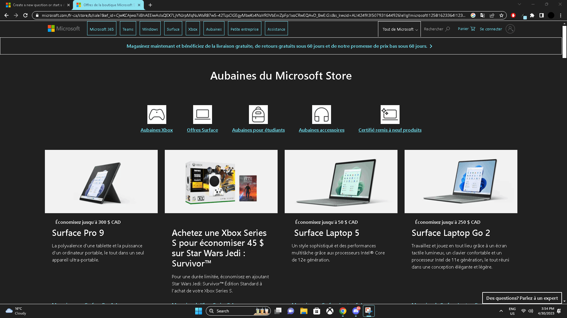Open the Chrome three-dot menu
The width and height of the screenshot is (567, 318).
(x=561, y=15)
